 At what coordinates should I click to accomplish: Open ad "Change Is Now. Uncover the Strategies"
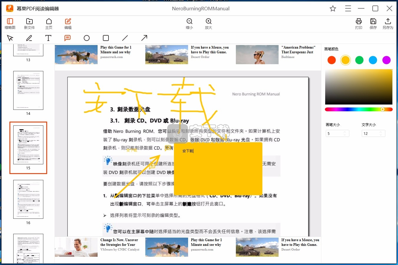coord(97,247)
